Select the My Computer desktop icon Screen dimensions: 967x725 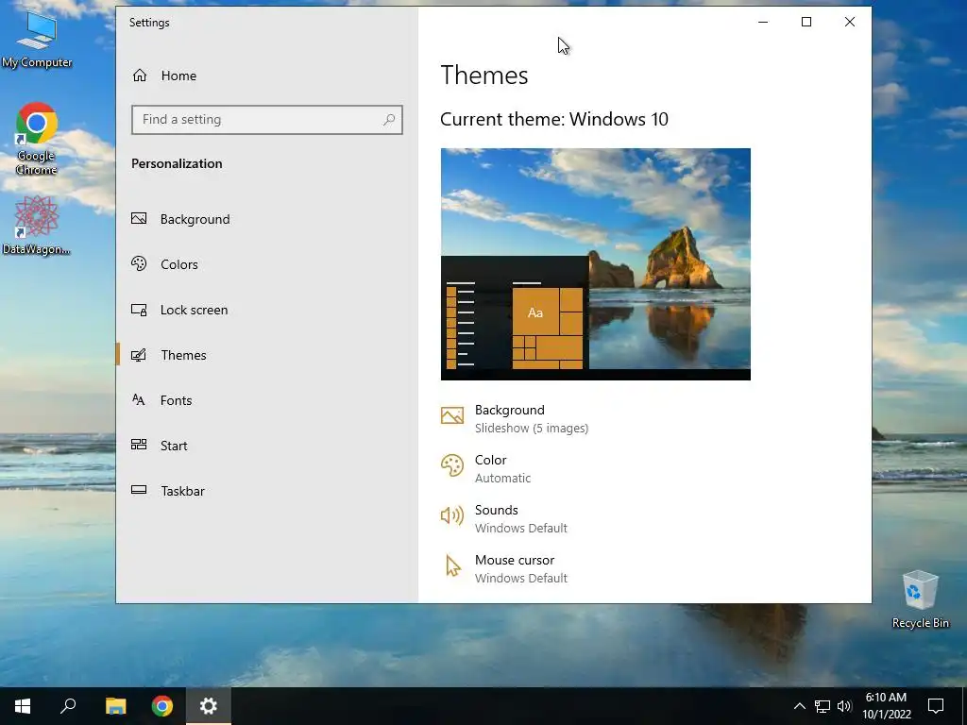(x=37, y=39)
